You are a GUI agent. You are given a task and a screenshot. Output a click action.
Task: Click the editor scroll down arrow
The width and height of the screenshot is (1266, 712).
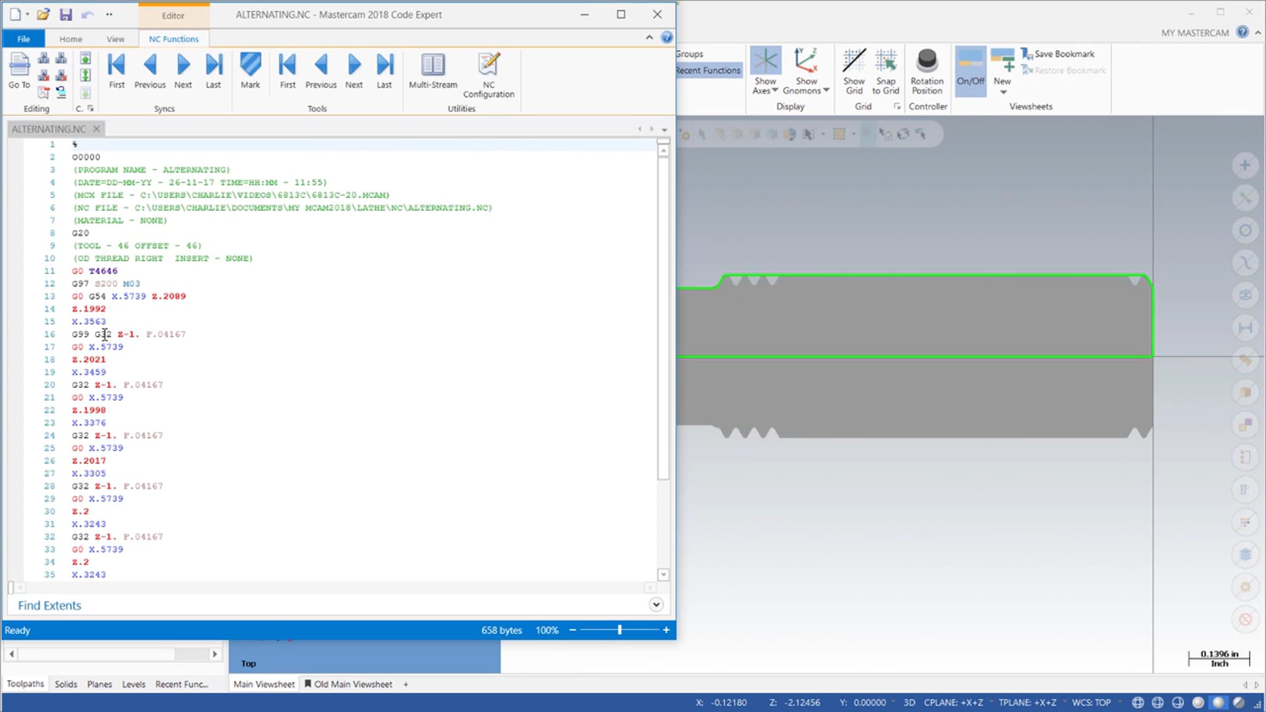click(x=663, y=575)
